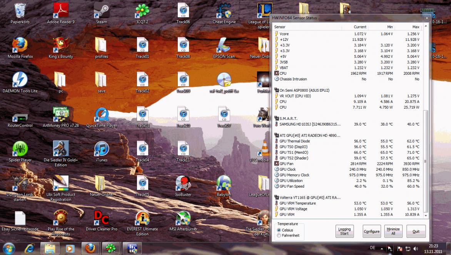Click sensor list scrollbar up arrow

[x=426, y=26]
